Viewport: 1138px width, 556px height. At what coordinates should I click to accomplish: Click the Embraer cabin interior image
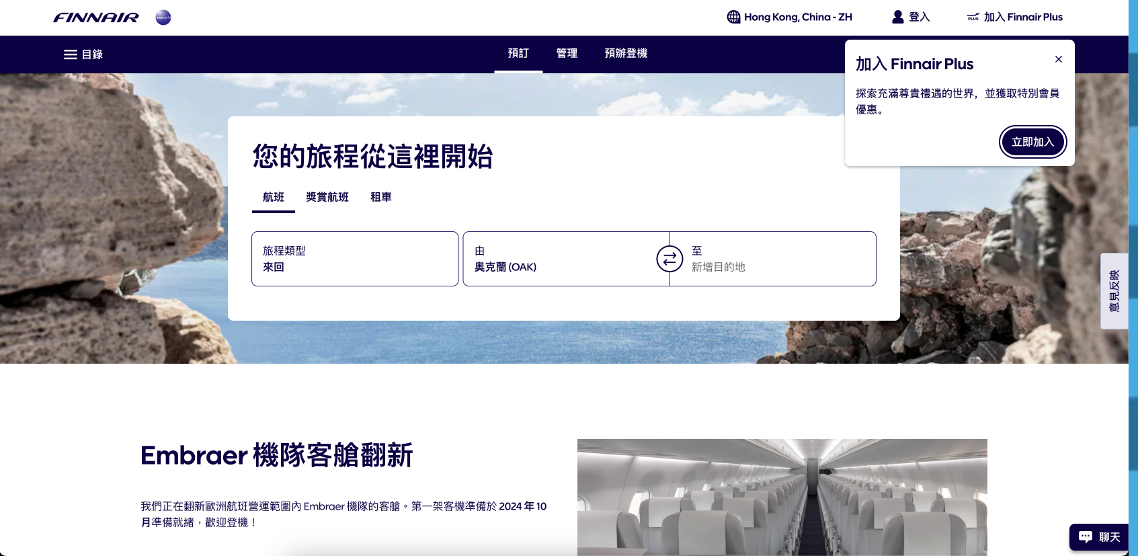(782, 498)
